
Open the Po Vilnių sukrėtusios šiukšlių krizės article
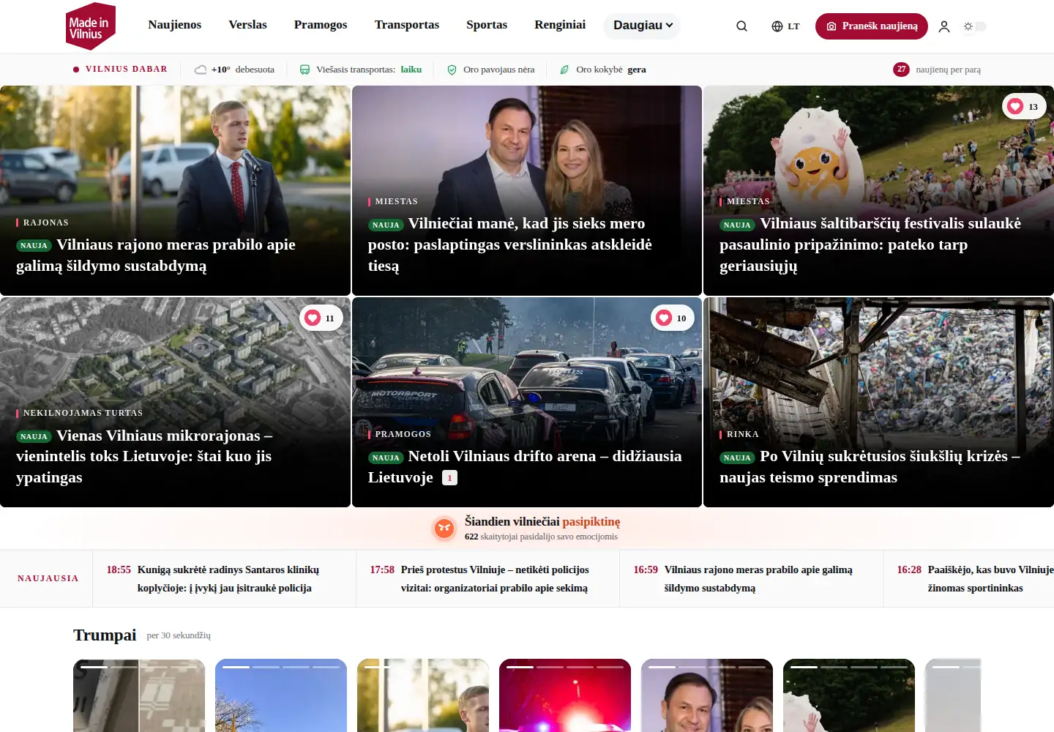click(870, 467)
